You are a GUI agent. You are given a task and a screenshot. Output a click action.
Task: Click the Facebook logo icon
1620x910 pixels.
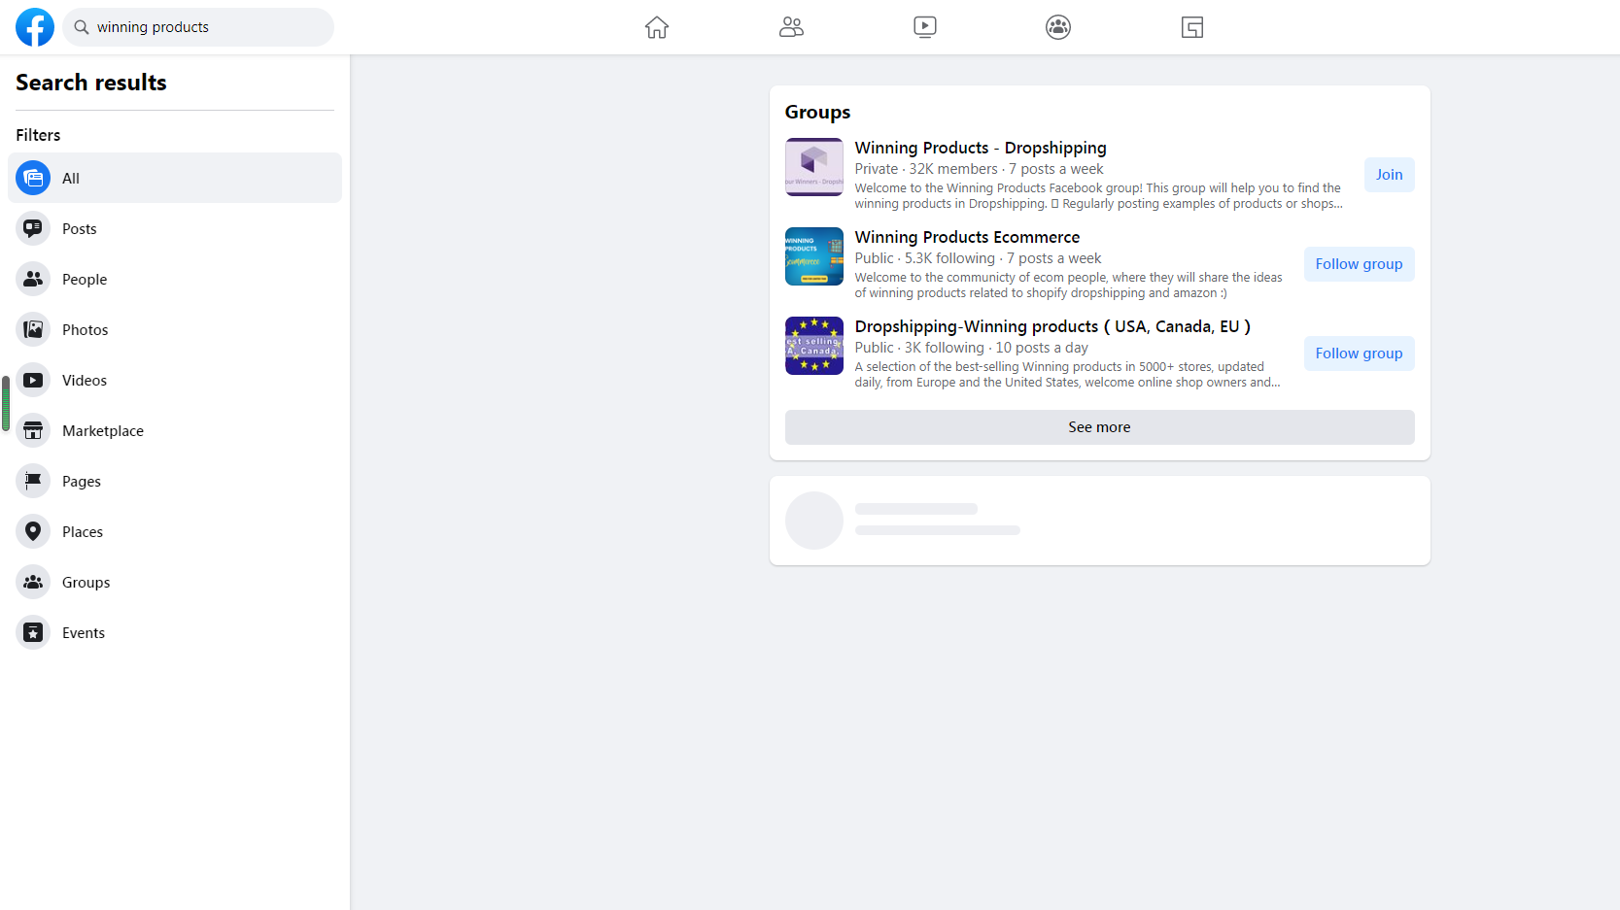[35, 27]
